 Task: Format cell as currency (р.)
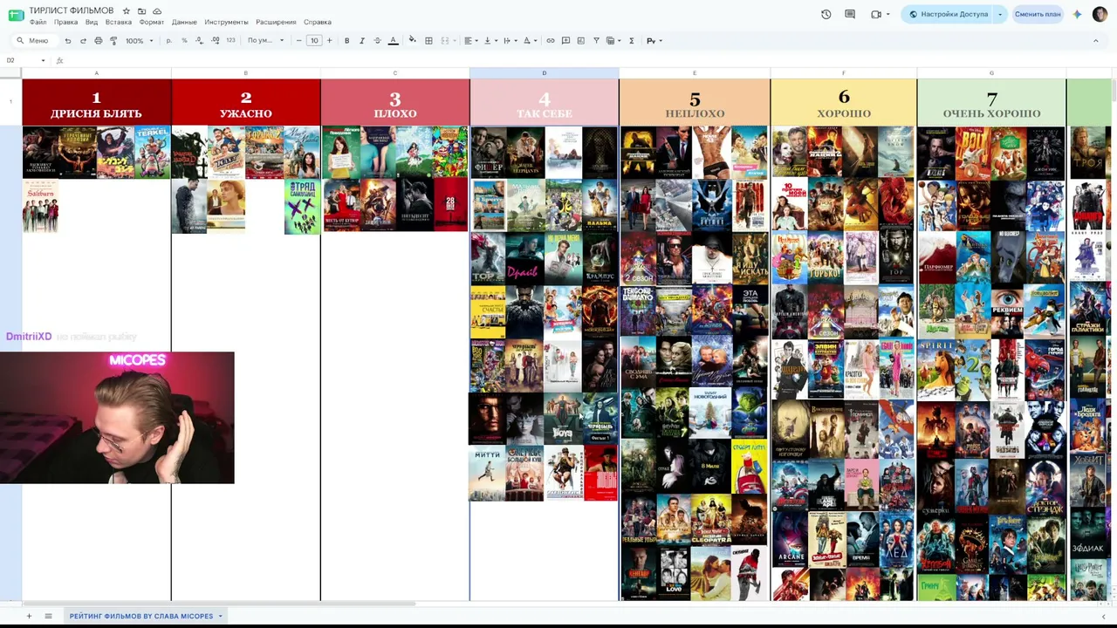pos(168,41)
